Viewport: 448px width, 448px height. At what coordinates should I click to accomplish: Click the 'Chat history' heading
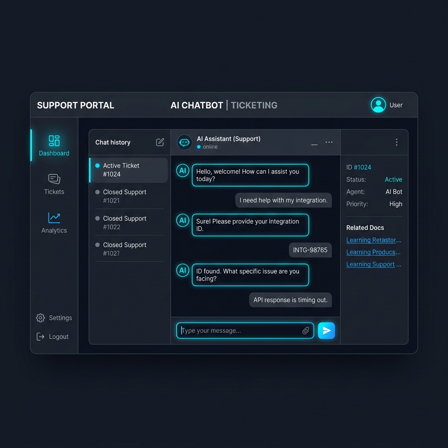click(113, 142)
